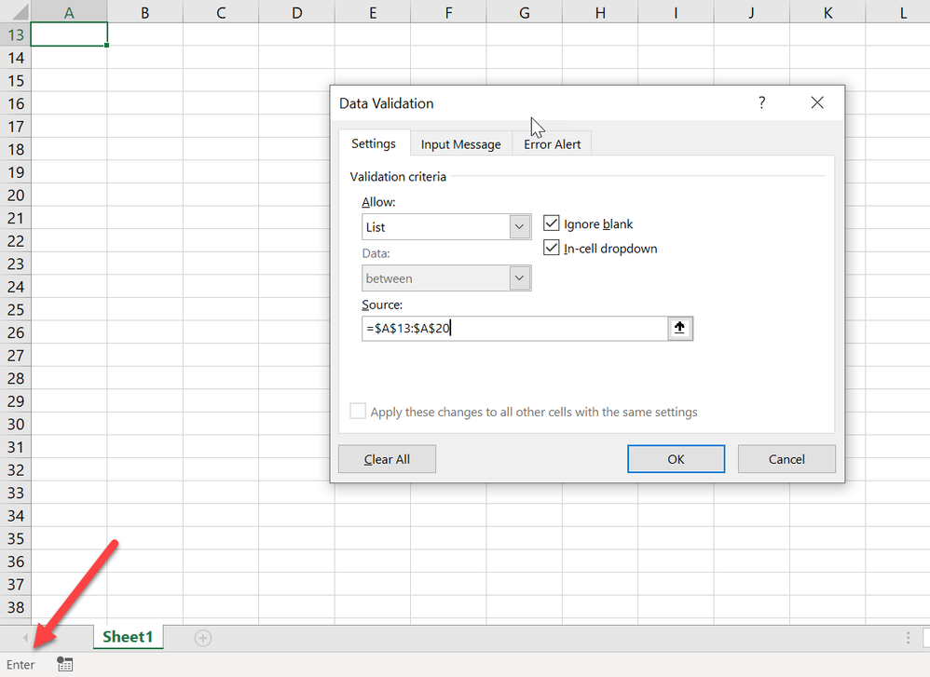Viewport: 930px width, 677px height.
Task: Select row 20 header
Action: pos(16,195)
